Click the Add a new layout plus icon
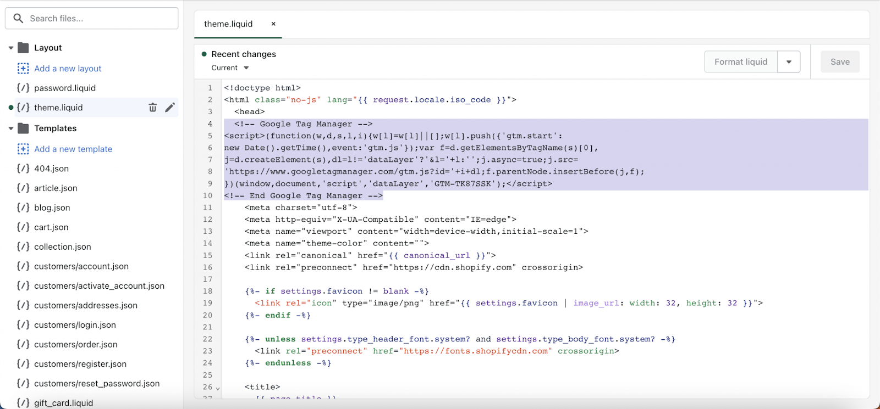 coord(23,68)
